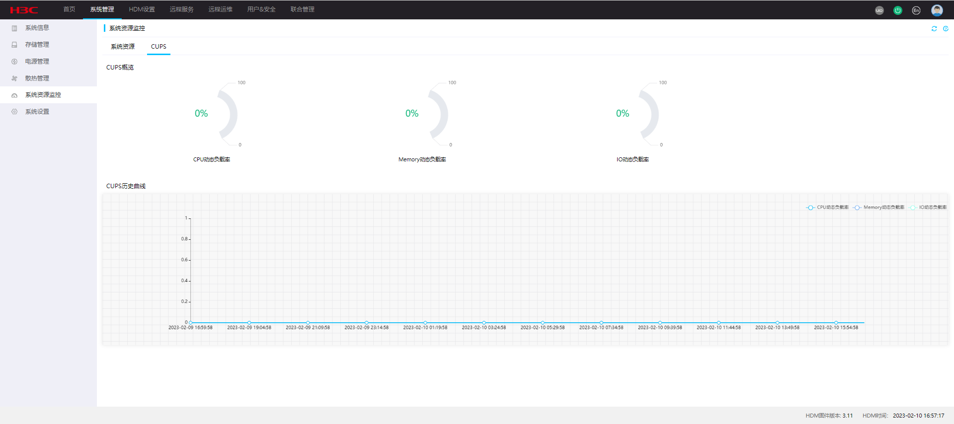Image resolution: width=954 pixels, height=424 pixels.
Task: Click the CPU动态负载率 gauge caption
Action: 212,159
